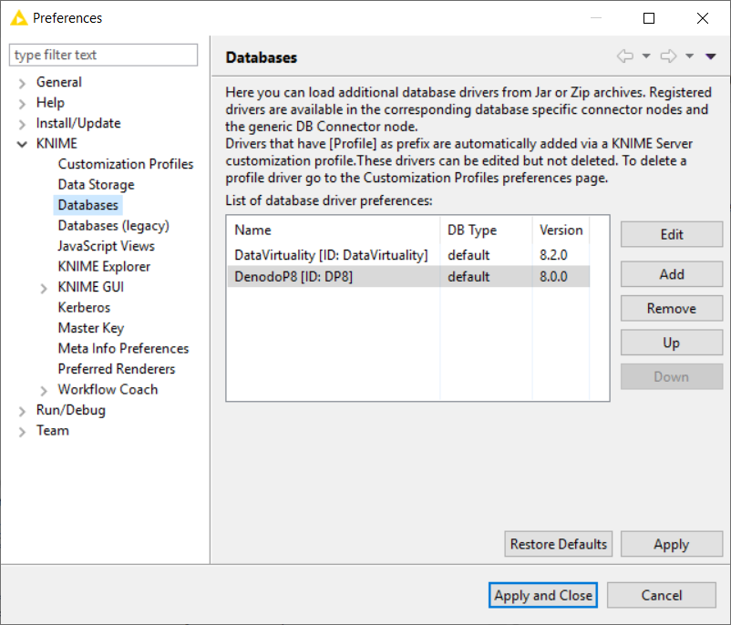Open Master Key preferences page

tap(91, 328)
